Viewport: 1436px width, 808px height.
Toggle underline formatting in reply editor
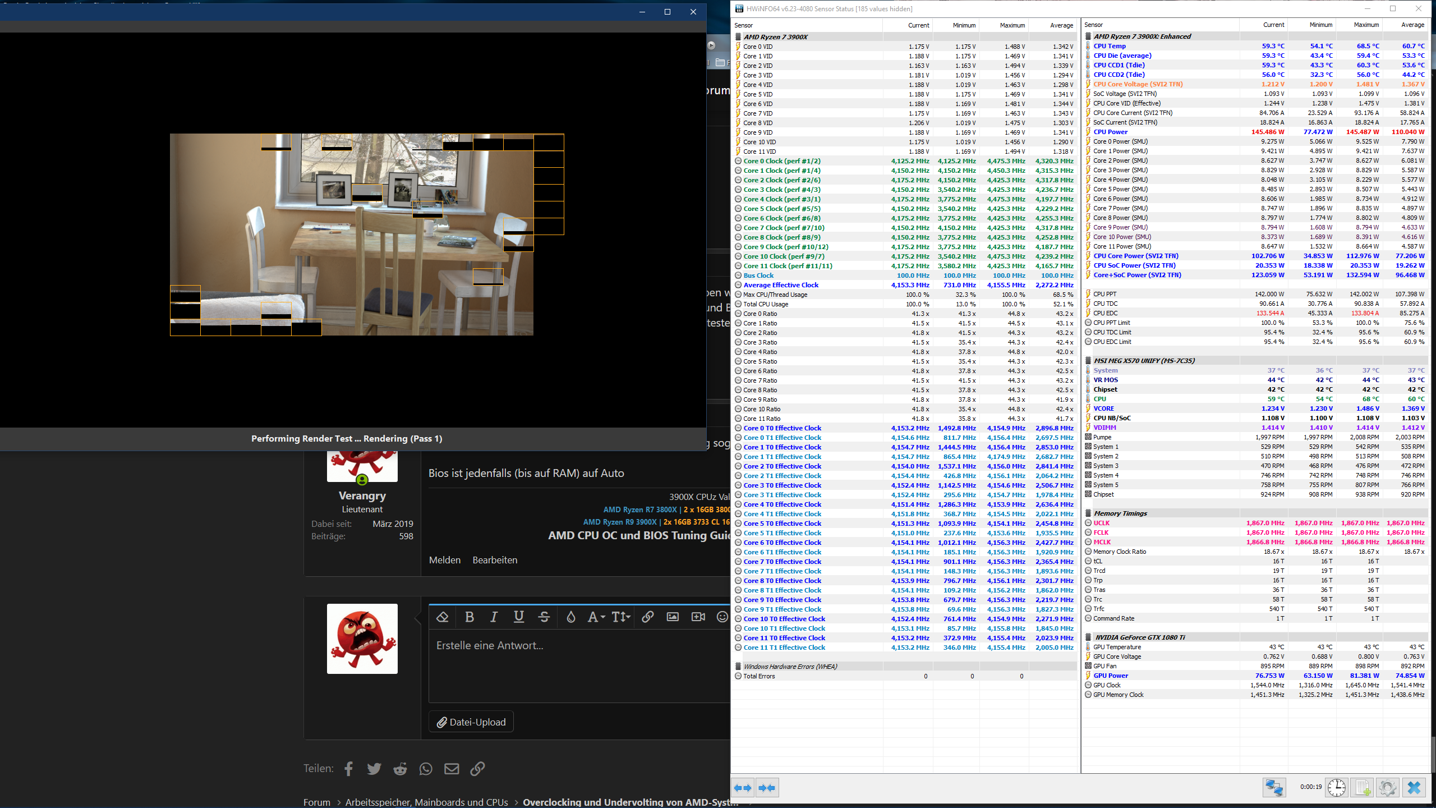[x=519, y=617]
